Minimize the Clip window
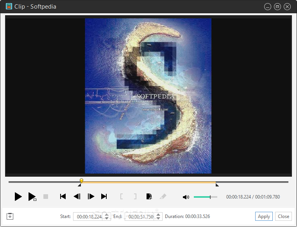Image resolution: width=297 pixels, height=227 pixels. (x=268, y=7)
